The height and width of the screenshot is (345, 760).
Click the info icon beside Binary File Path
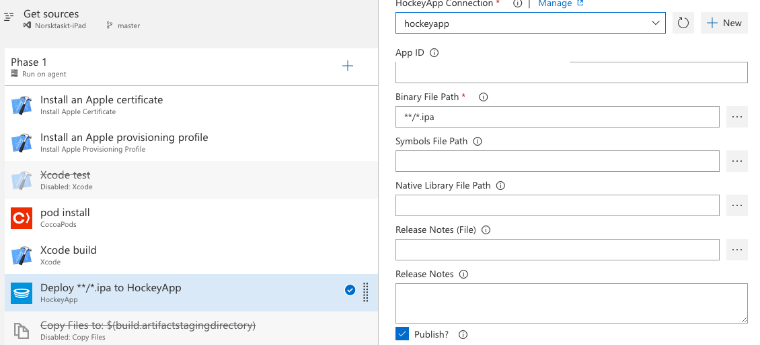coord(483,97)
